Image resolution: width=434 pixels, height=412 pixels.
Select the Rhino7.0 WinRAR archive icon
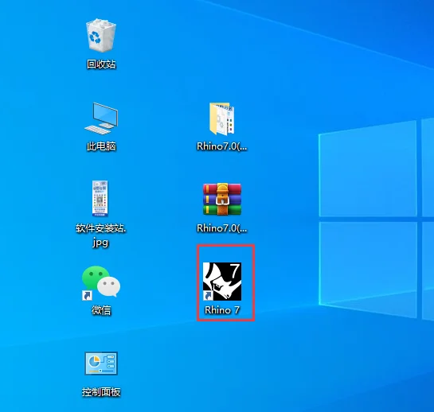pyautogui.click(x=222, y=199)
